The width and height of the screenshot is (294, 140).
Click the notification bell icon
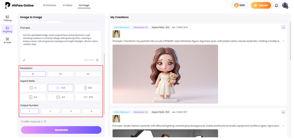[x=276, y=5]
